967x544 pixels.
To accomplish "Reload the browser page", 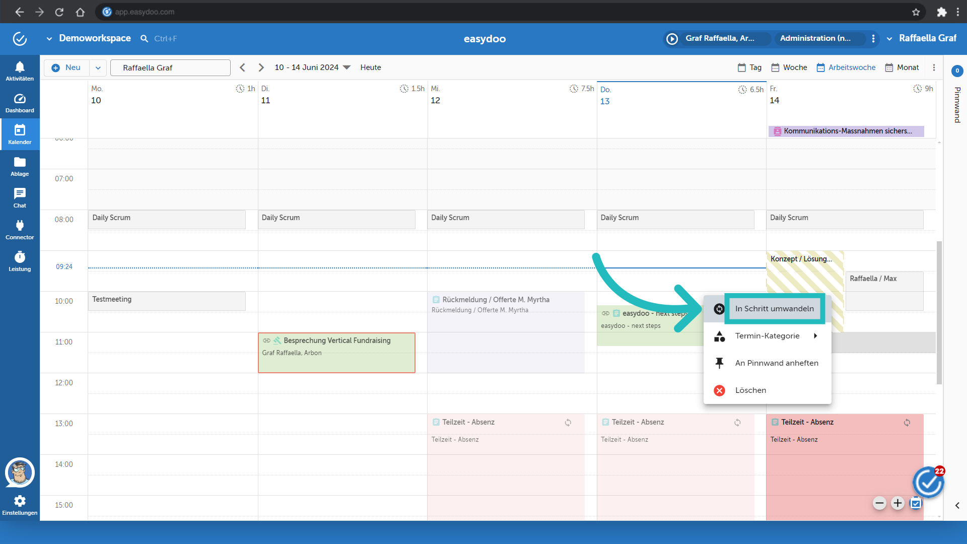I will tap(59, 12).
